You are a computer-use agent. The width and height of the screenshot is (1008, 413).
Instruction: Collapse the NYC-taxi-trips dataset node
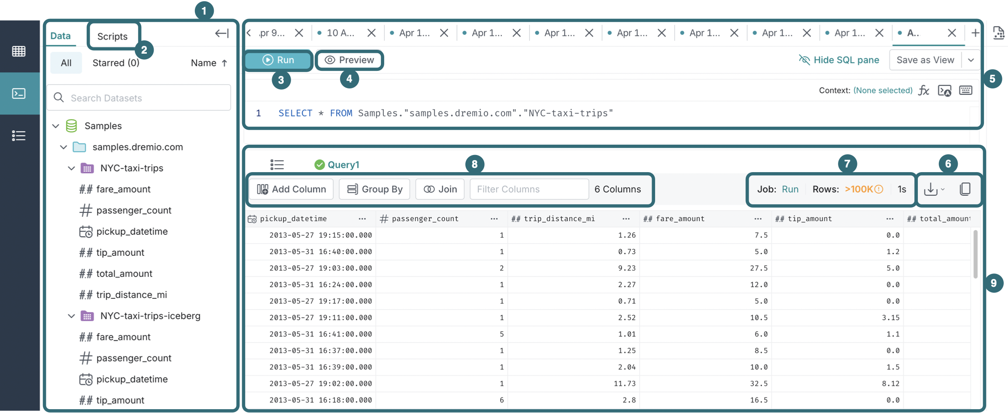[71, 168]
